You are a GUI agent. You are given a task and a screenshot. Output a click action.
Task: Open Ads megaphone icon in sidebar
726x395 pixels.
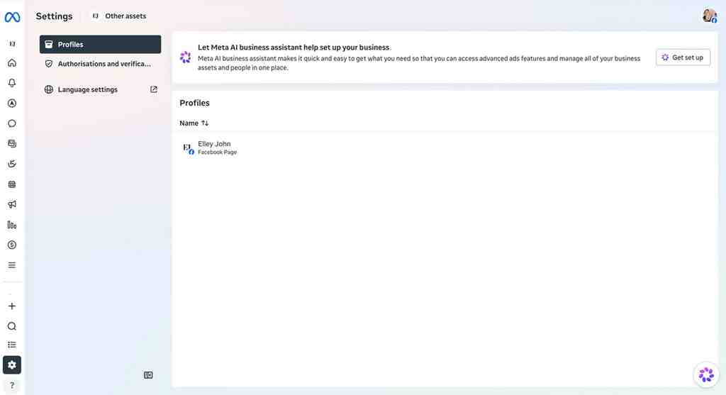[x=12, y=204]
